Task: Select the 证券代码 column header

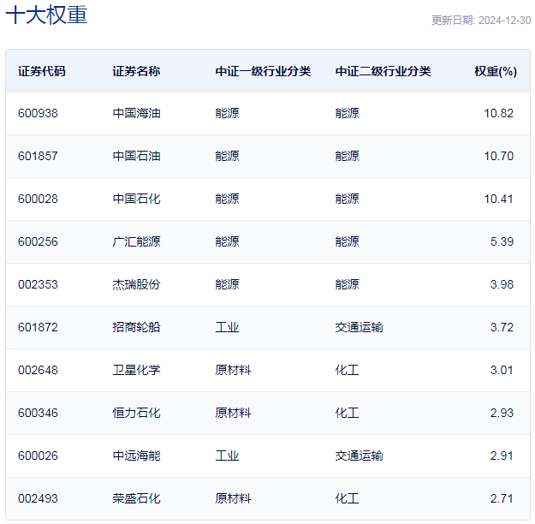Action: [41, 71]
